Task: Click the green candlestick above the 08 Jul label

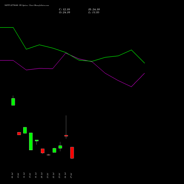Action: pyautogui.click(x=13, y=102)
